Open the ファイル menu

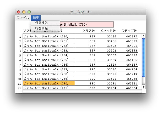(x=23, y=18)
